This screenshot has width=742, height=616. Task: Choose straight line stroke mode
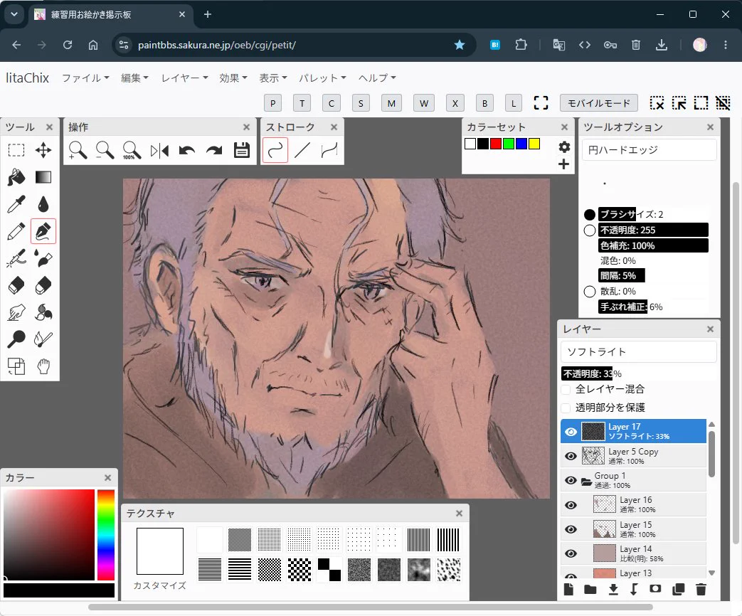click(302, 151)
